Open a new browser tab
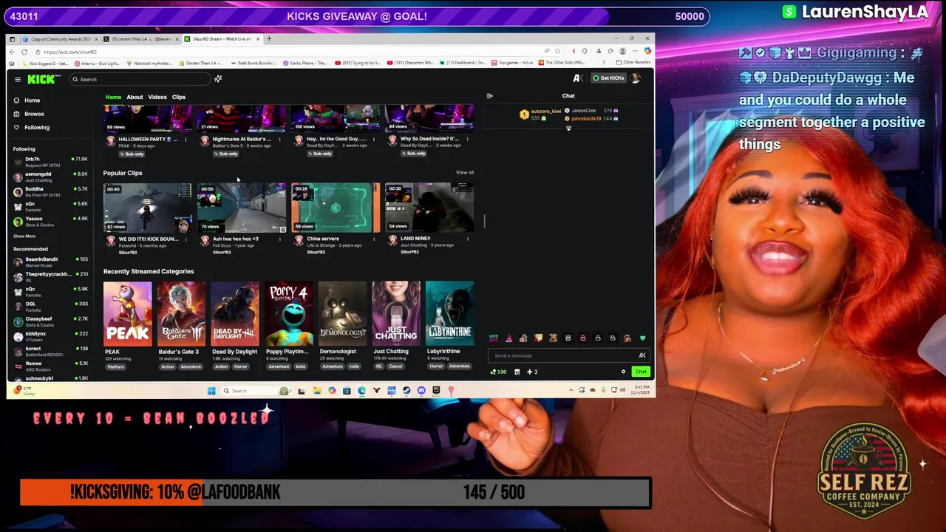This screenshot has height=532, width=946. pos(269,38)
